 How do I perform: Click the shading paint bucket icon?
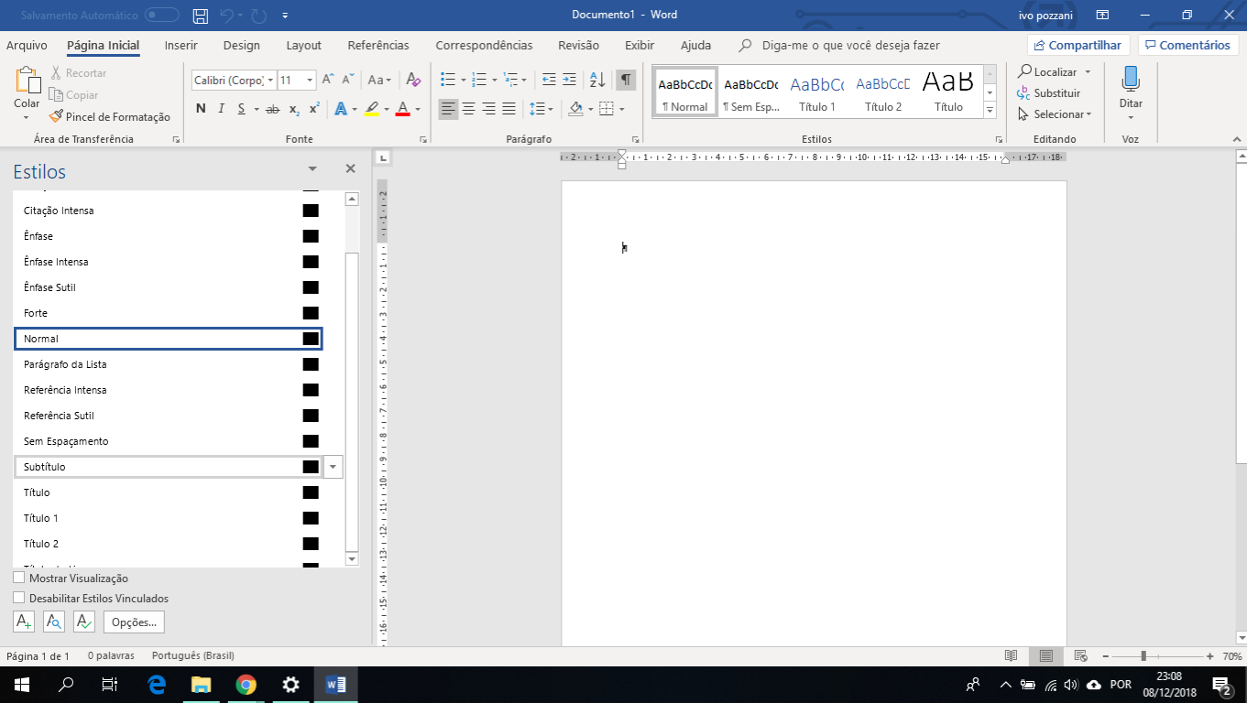(575, 109)
